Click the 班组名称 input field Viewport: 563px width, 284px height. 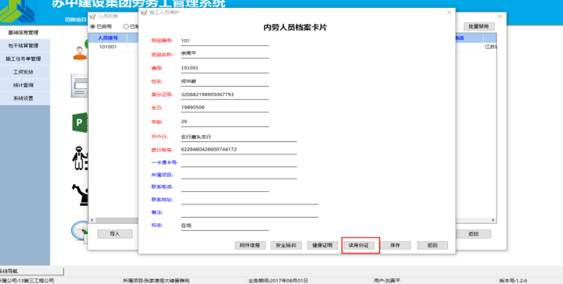(224, 54)
